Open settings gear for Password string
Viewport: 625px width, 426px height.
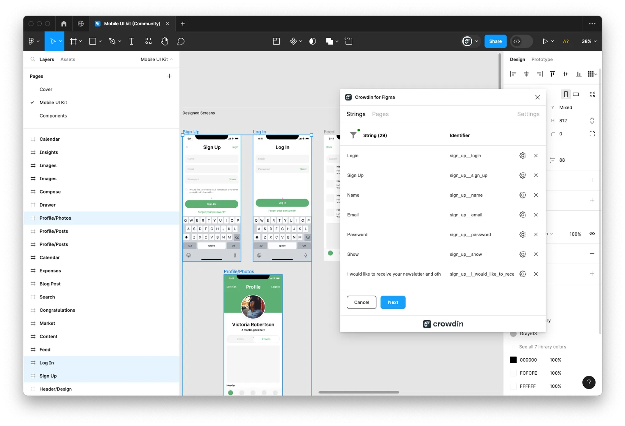pos(522,234)
